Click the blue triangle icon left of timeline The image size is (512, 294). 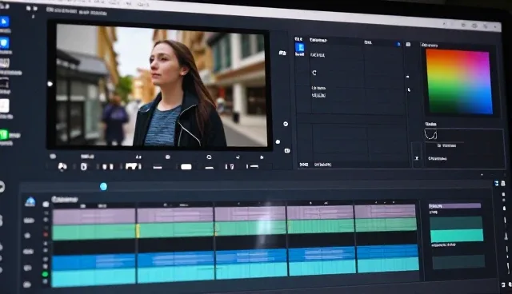[30, 202]
